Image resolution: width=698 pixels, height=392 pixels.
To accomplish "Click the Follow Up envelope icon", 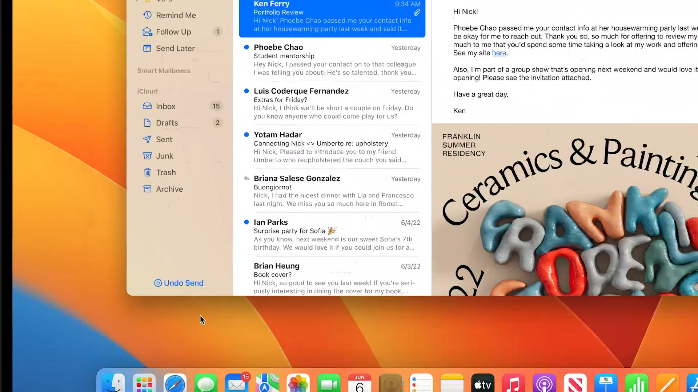I will [x=147, y=32].
